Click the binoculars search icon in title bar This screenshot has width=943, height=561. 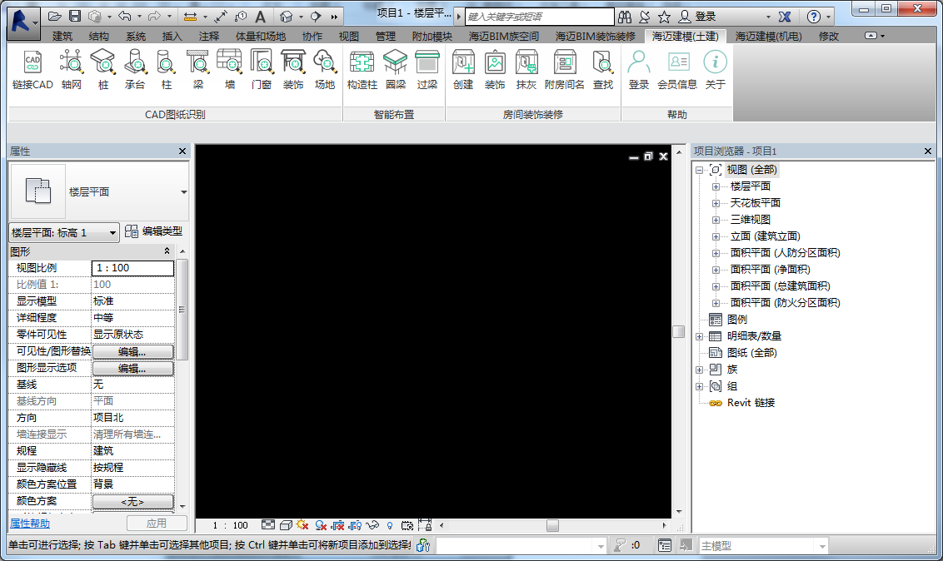click(625, 17)
